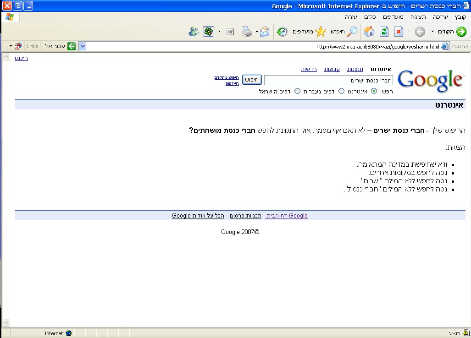The height and width of the screenshot is (338, 471).
Task: Open the קובץ menu
Action: (x=460, y=17)
